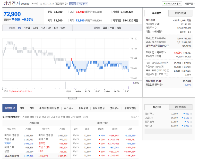The image size is (199, 160).
Task: Switch to 일봉 candle chart
Action: click(105, 28)
